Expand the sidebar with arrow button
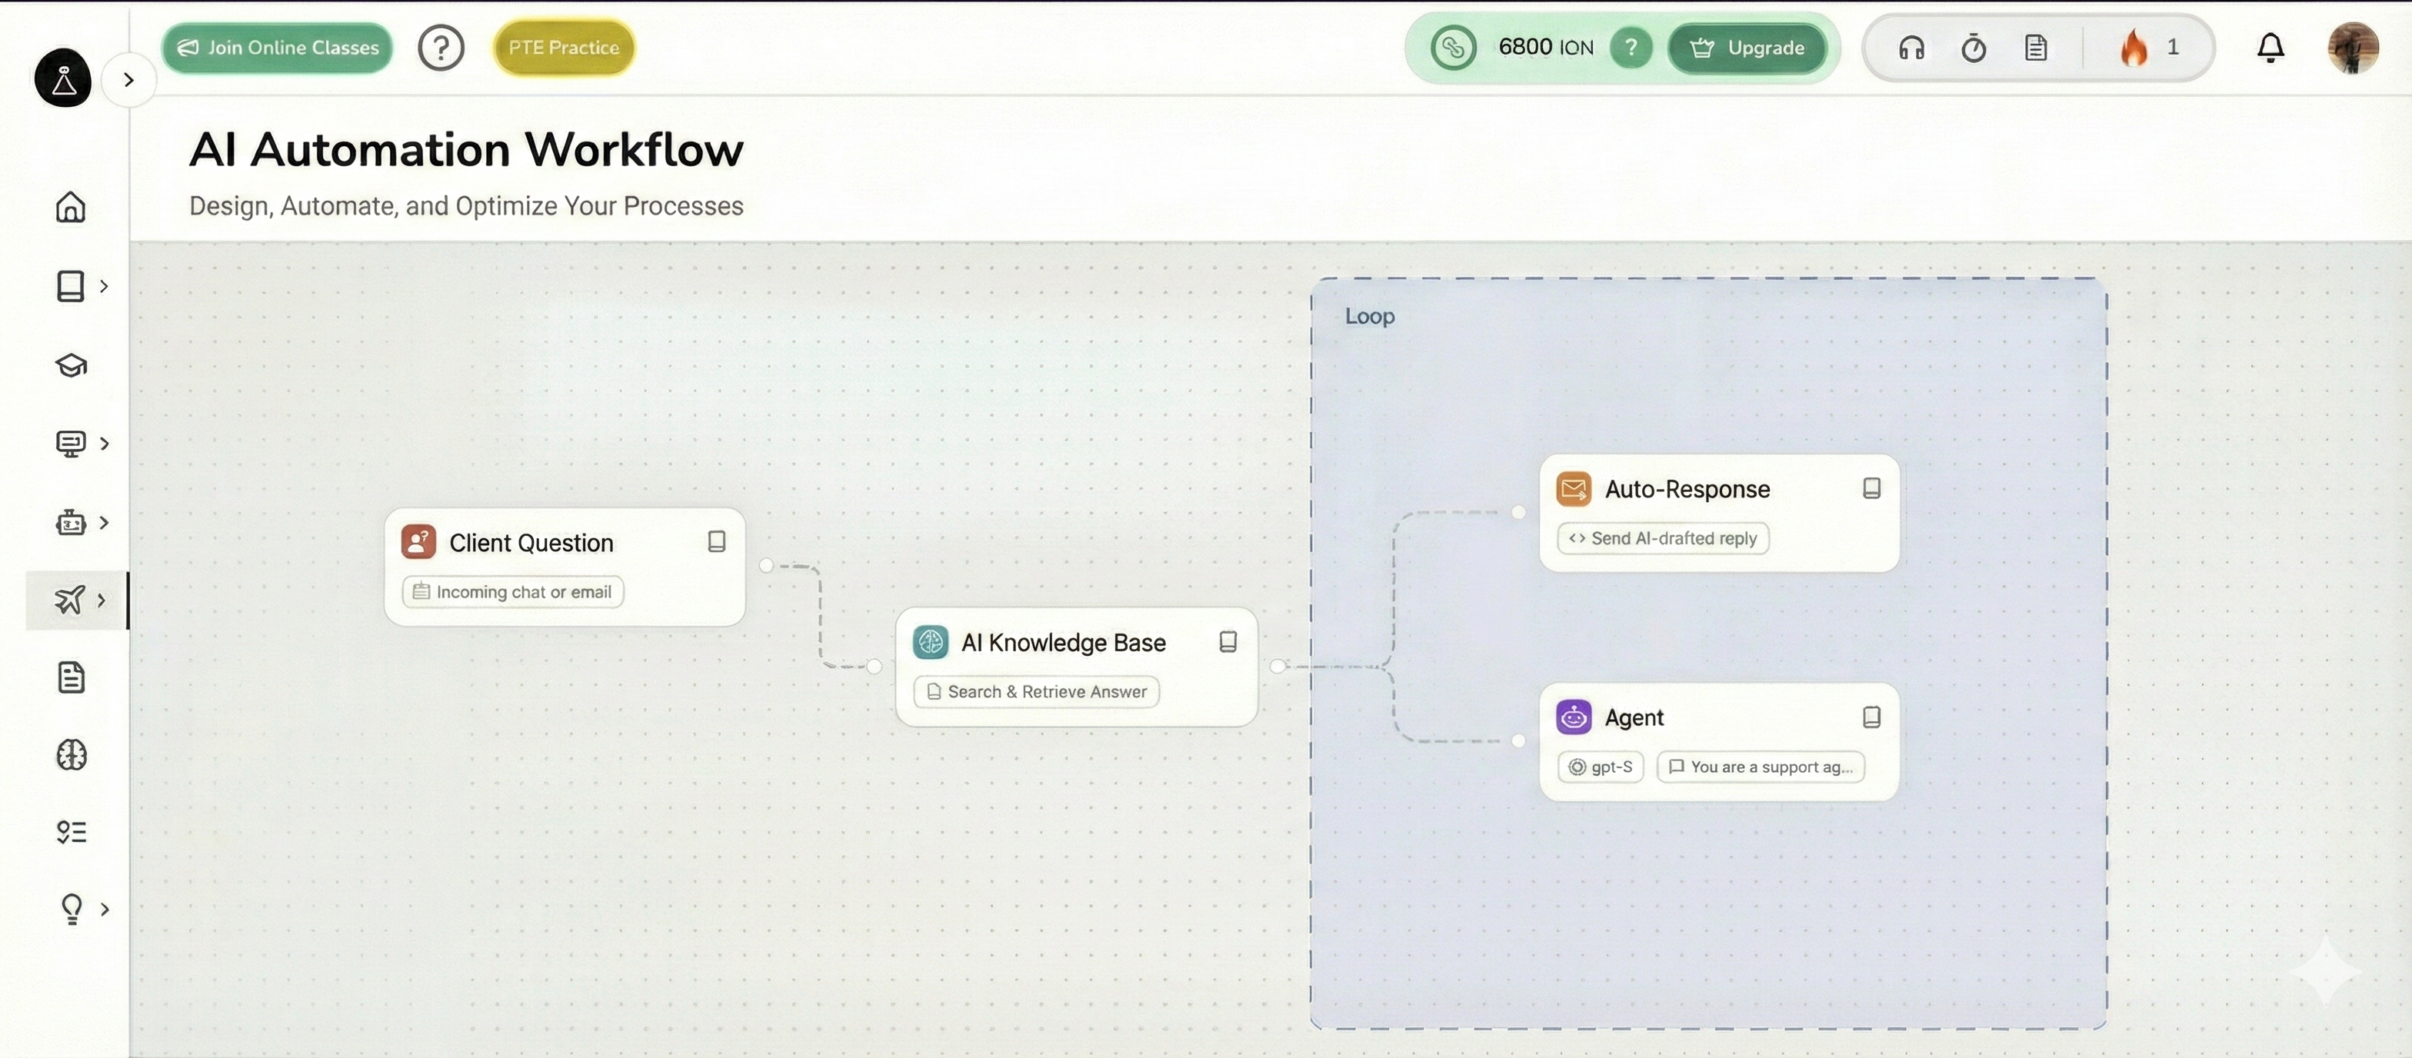Viewport: 2412px width, 1058px height. coord(129,80)
